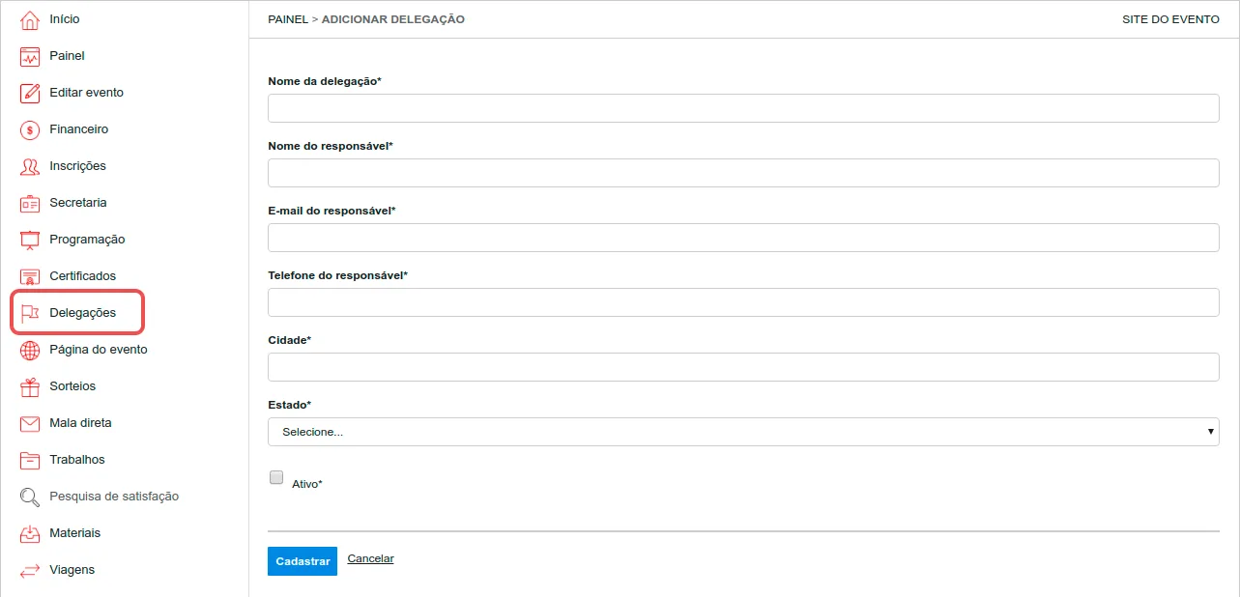Open Painel via its chart icon
This screenshot has width=1240, height=597.
(x=30, y=56)
